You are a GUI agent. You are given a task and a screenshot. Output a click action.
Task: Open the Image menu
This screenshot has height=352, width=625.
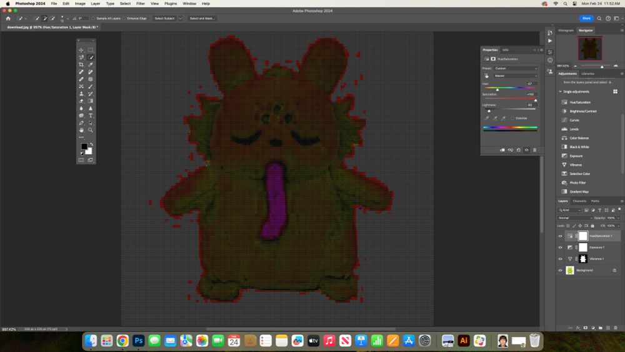(80, 4)
